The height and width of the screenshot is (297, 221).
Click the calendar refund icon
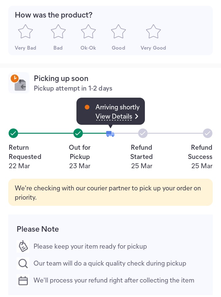tap(23, 281)
